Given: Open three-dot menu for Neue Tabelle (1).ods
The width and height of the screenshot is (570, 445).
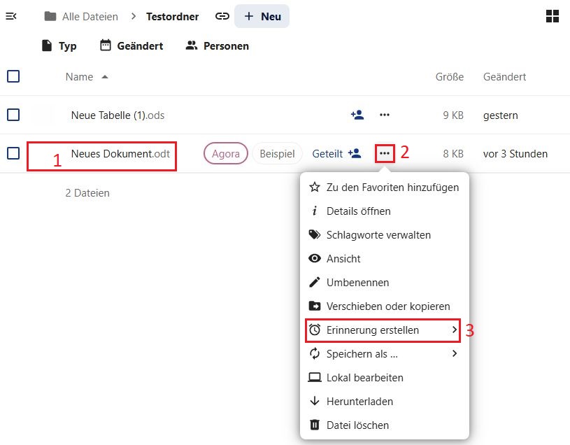Looking at the screenshot, I should pyautogui.click(x=385, y=115).
